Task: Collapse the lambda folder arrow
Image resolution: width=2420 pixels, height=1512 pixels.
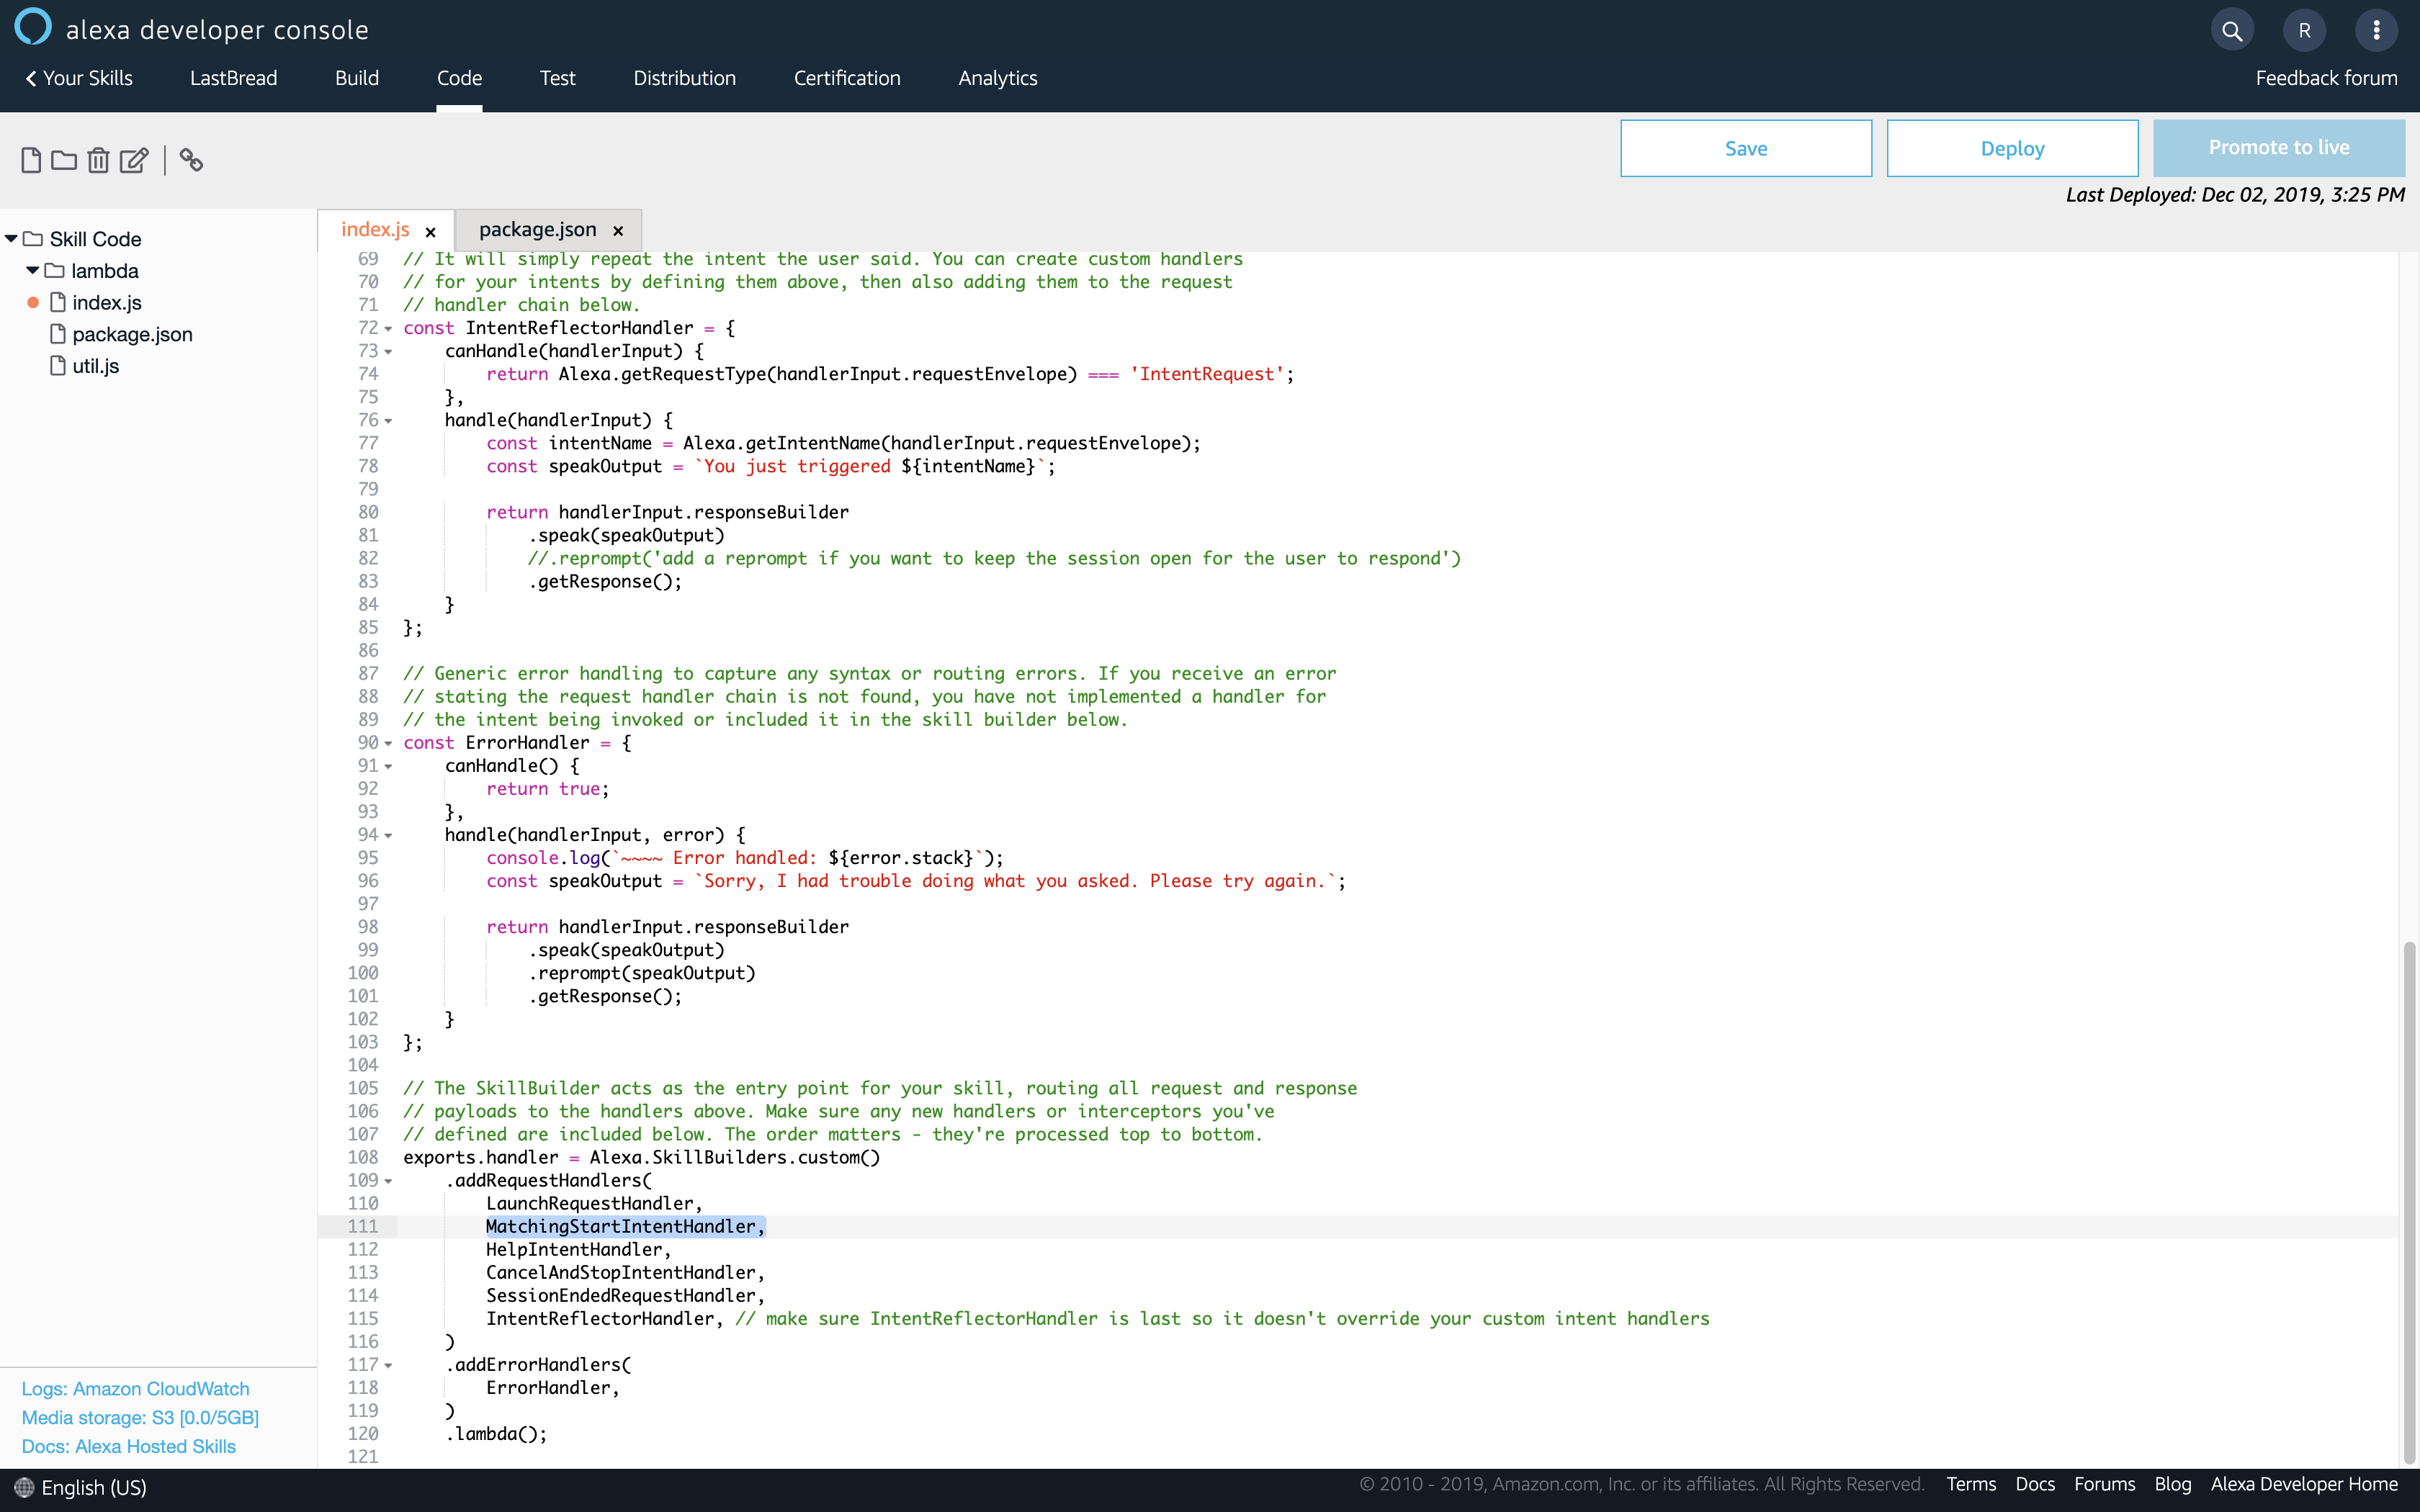Action: click(32, 271)
